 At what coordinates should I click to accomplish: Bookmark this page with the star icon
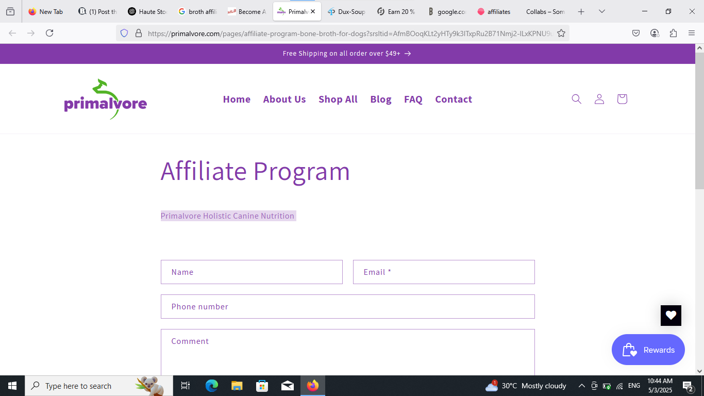click(561, 33)
